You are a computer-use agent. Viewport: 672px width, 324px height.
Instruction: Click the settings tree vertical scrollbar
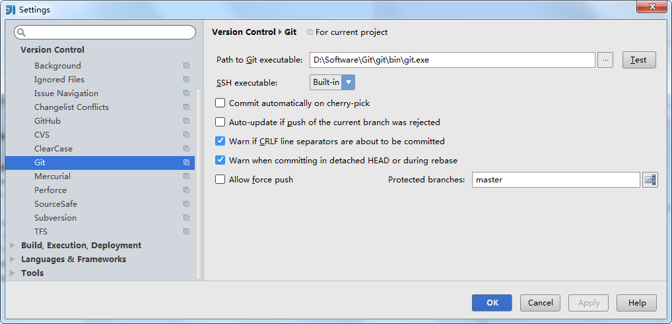coord(199,184)
